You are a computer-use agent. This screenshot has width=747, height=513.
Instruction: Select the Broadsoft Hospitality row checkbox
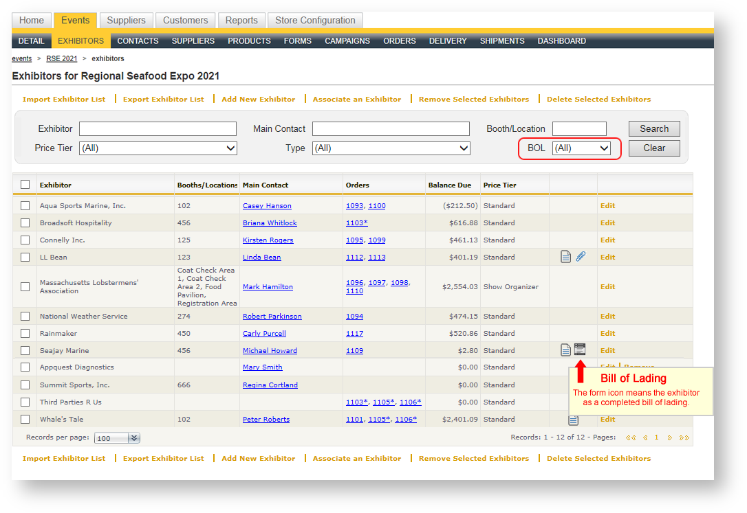tap(25, 223)
